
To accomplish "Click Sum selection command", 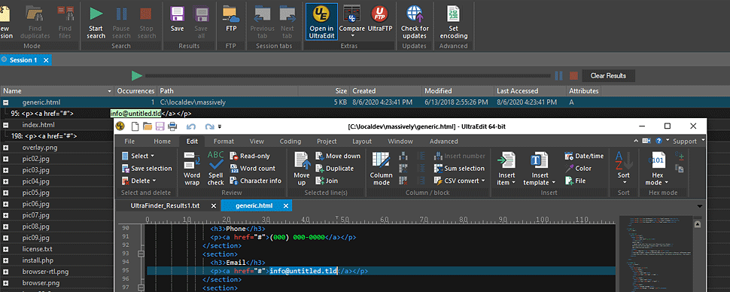I will (459, 169).
